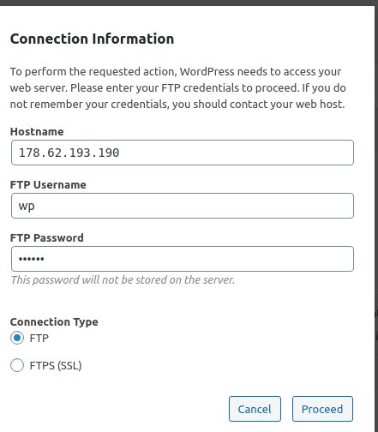Cancel the connection information dialog
378x432 pixels.
coord(255,409)
